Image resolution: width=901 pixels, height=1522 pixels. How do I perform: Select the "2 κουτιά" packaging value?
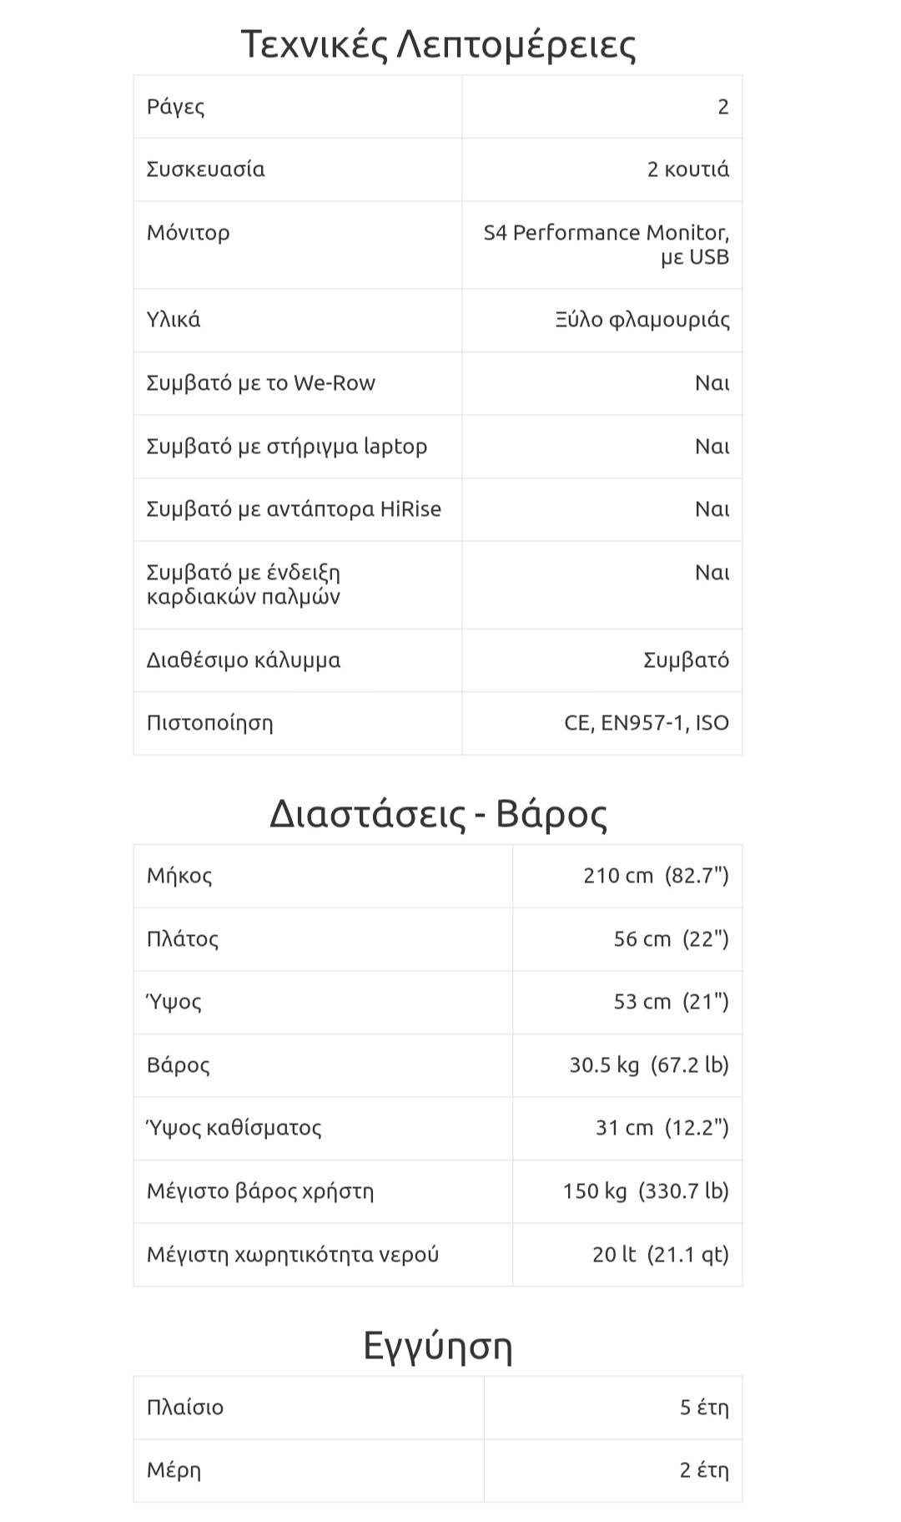(x=687, y=169)
